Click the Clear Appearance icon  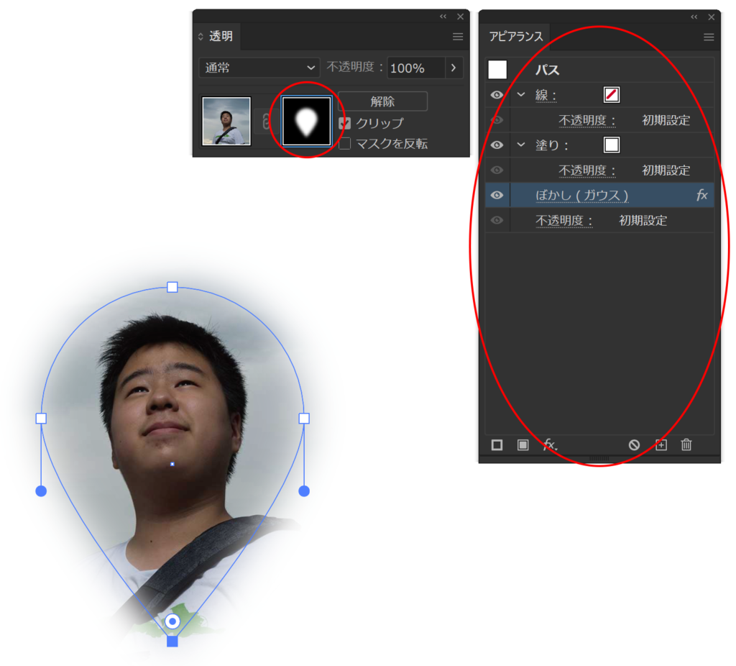[634, 445]
